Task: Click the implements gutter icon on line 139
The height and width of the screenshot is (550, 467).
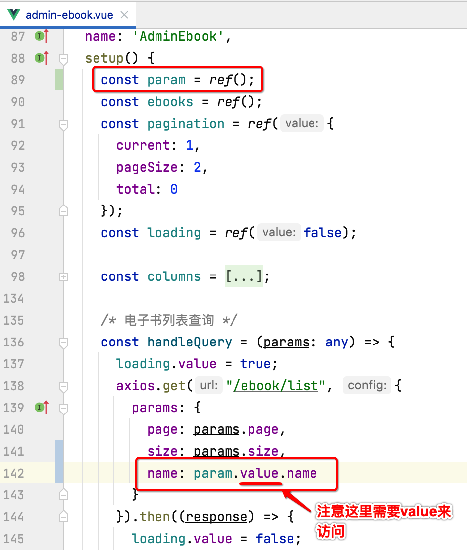Action: 41,408
